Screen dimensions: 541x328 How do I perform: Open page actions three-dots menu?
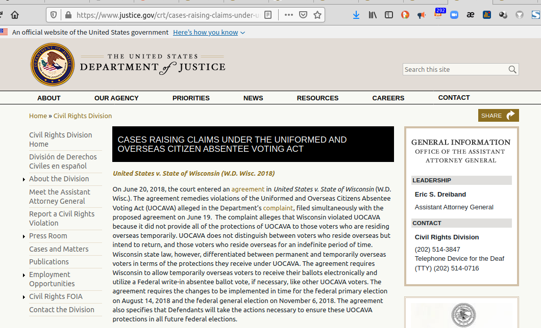coord(289,15)
